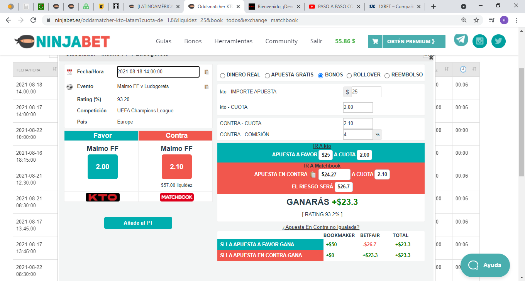Screen dimensions: 525x281
Task: Open the tab search dropdown arrow
Action: 464,7
